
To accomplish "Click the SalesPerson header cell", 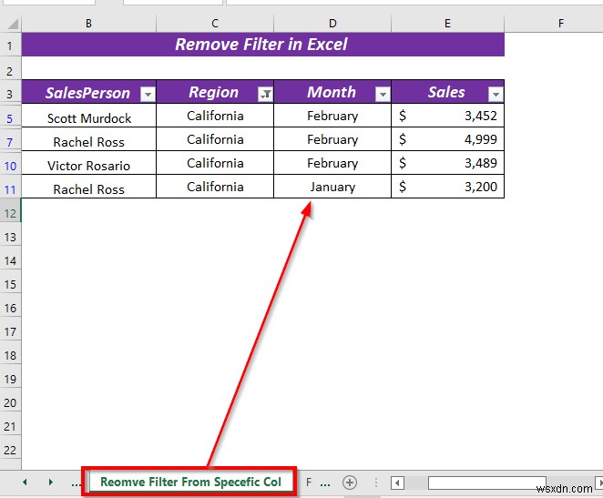I will coord(89,92).
